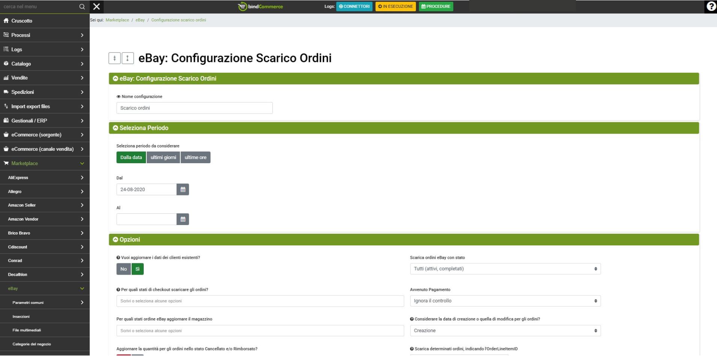Open 'Avvenuto Pagamento' dropdown

coord(505,301)
